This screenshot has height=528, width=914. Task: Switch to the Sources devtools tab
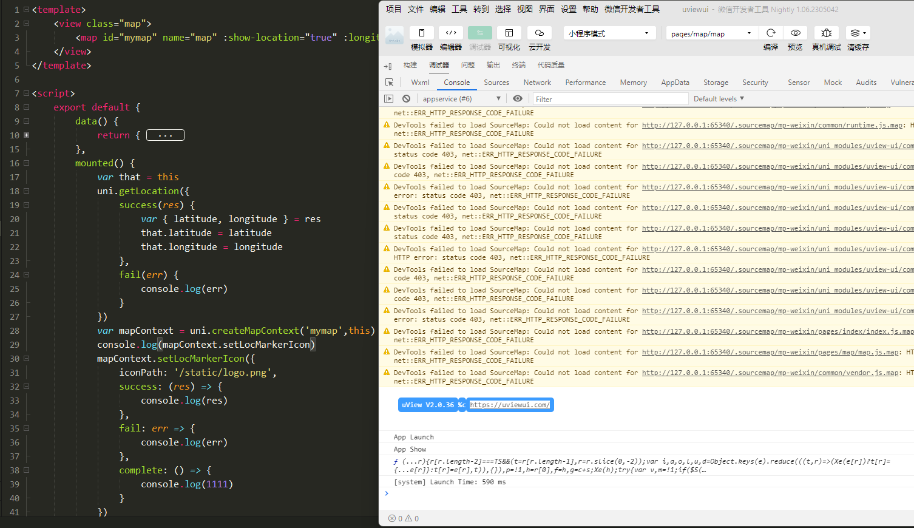496,83
